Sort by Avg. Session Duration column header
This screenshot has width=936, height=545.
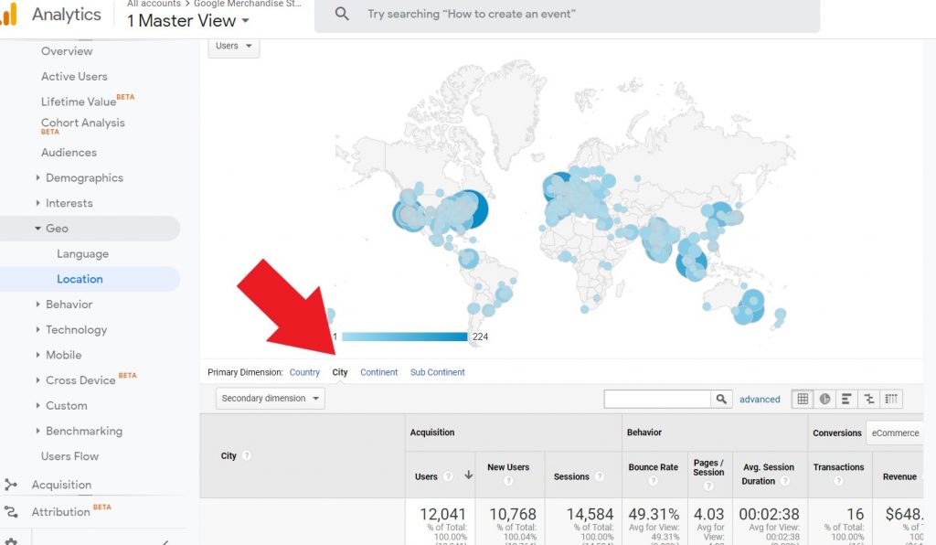click(x=768, y=474)
